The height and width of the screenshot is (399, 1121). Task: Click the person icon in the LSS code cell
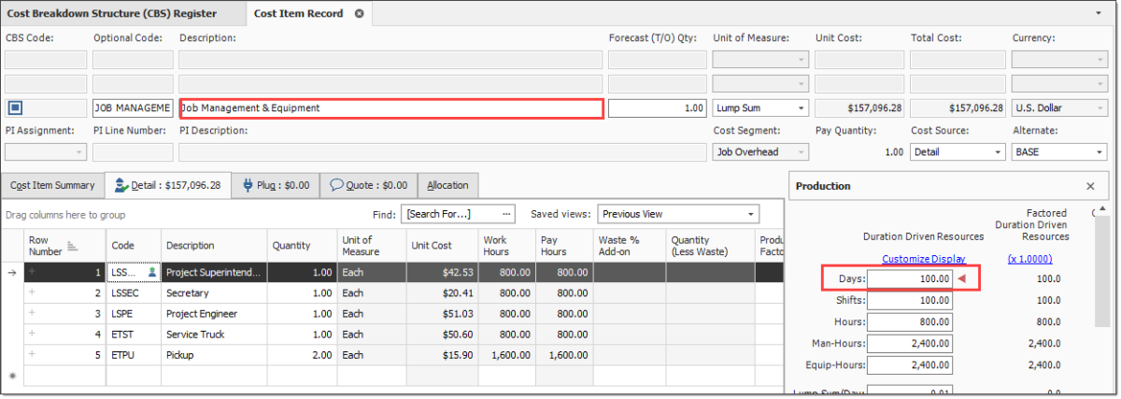point(152,273)
